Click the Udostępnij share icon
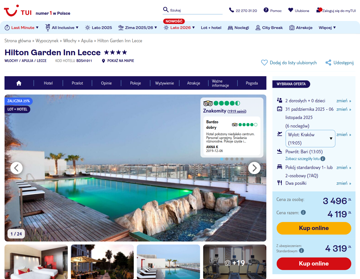The image size is (360, 279). tap(328, 62)
